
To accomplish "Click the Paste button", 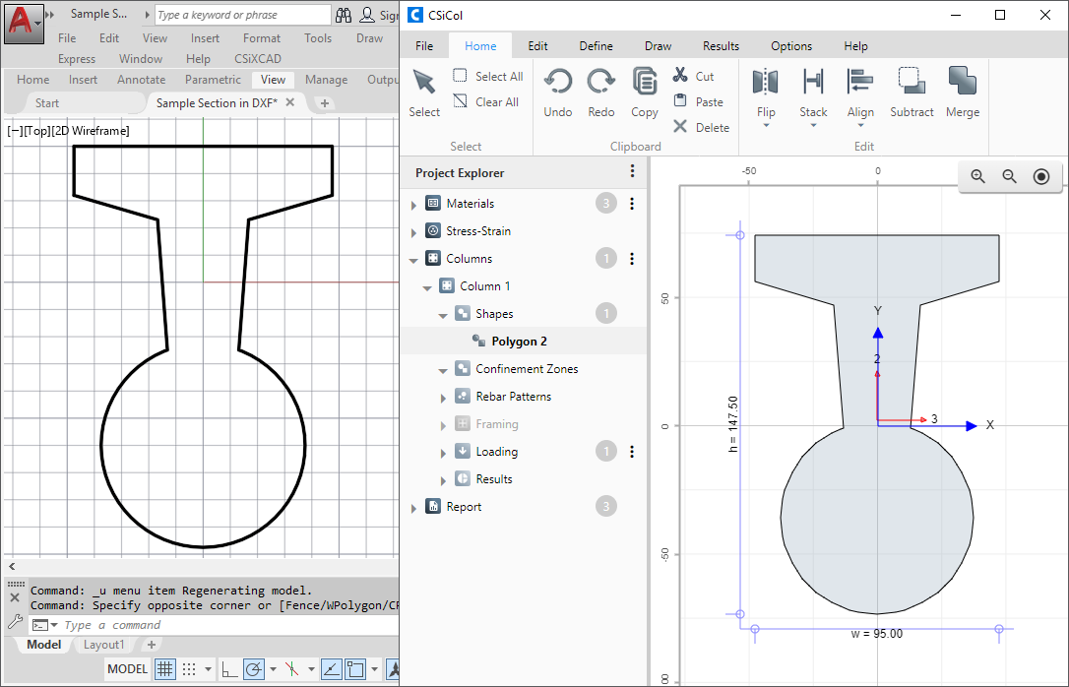I will pos(698,101).
